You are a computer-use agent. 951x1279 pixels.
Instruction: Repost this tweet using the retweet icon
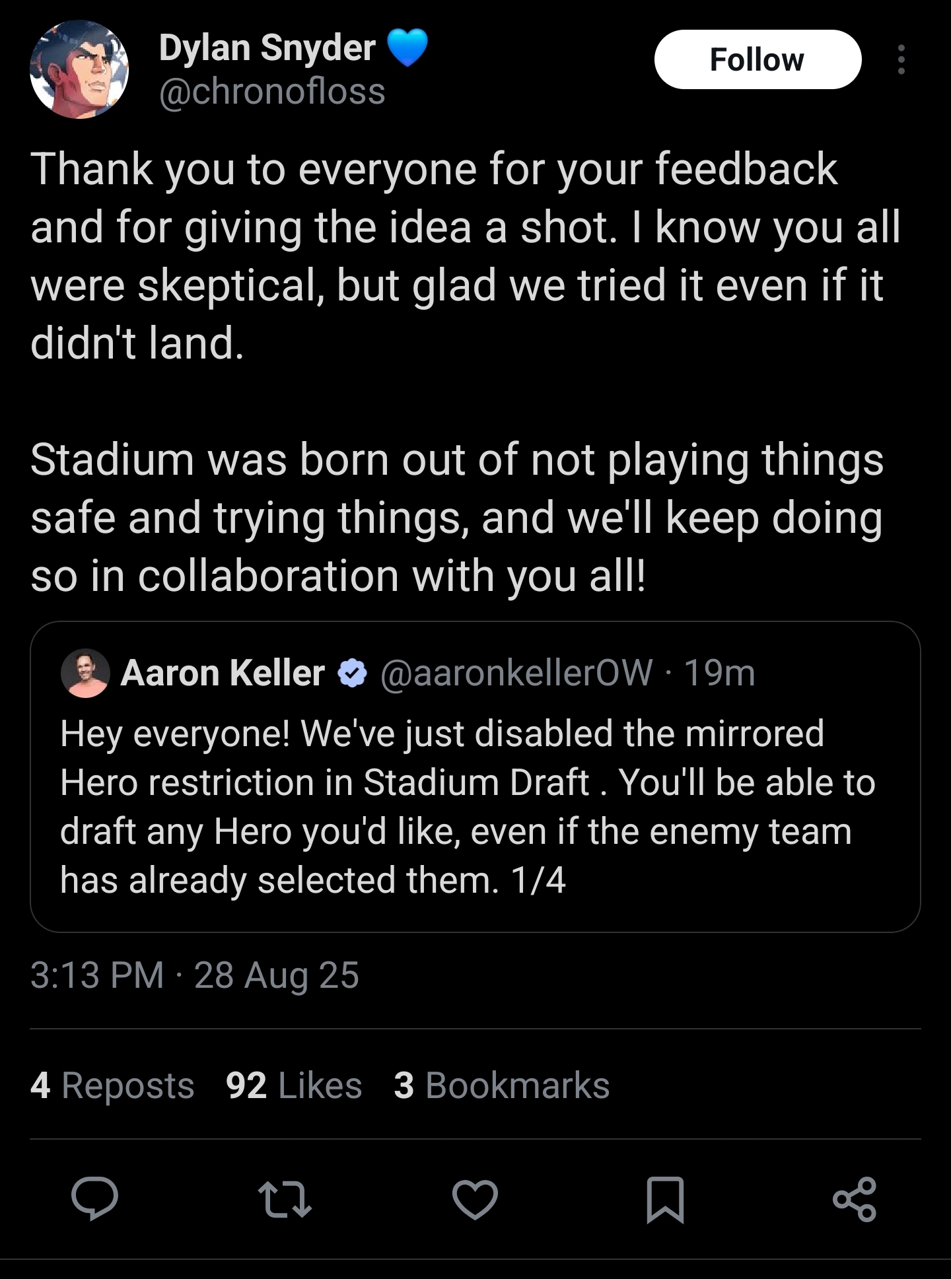(285, 1198)
